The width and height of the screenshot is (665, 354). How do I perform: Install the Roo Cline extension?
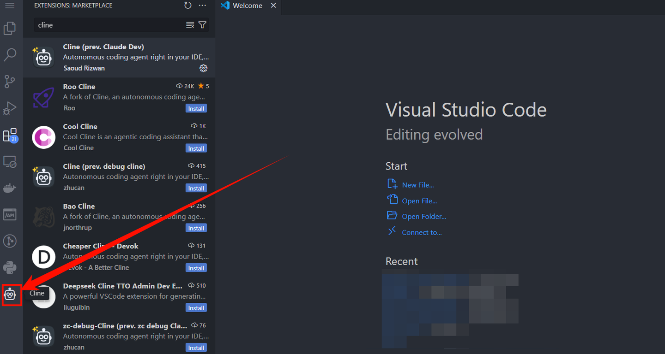pyautogui.click(x=196, y=108)
